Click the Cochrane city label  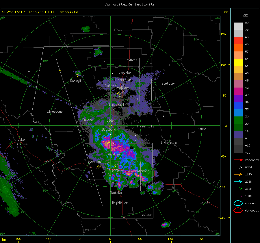[94, 162]
